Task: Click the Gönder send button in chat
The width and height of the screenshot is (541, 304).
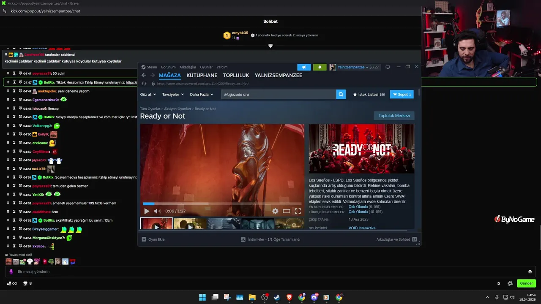Action: 526,283
